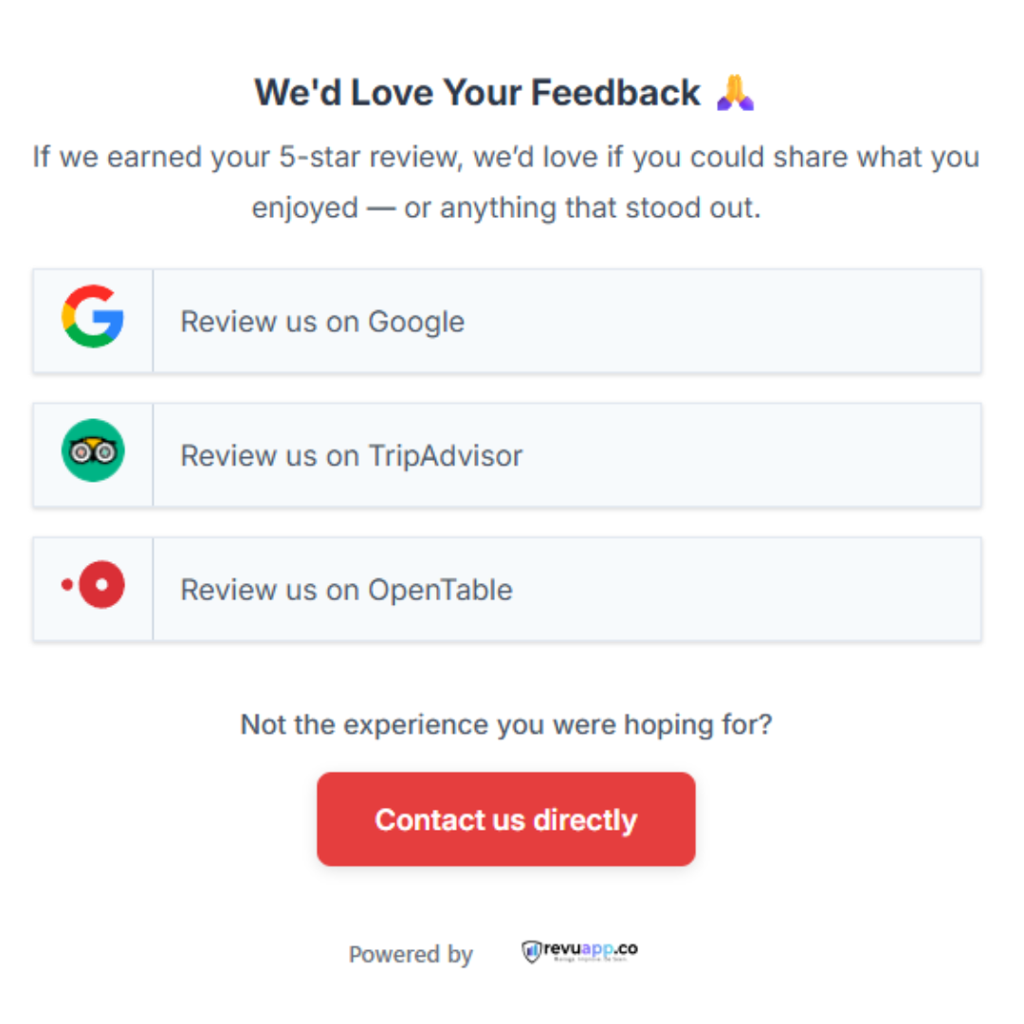Click the tagline under the revuapp.co logo

coord(592,960)
